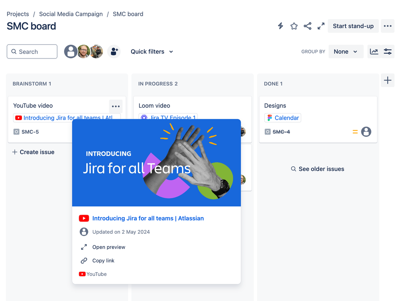Image resolution: width=405 pixels, height=301 pixels.
Task: Open the YouTube video card title
Action: (x=33, y=105)
